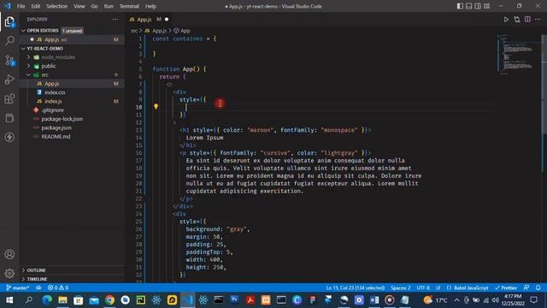Open Explorer Views and More Actions ellipsis
The image size is (547, 308).
point(115,19)
